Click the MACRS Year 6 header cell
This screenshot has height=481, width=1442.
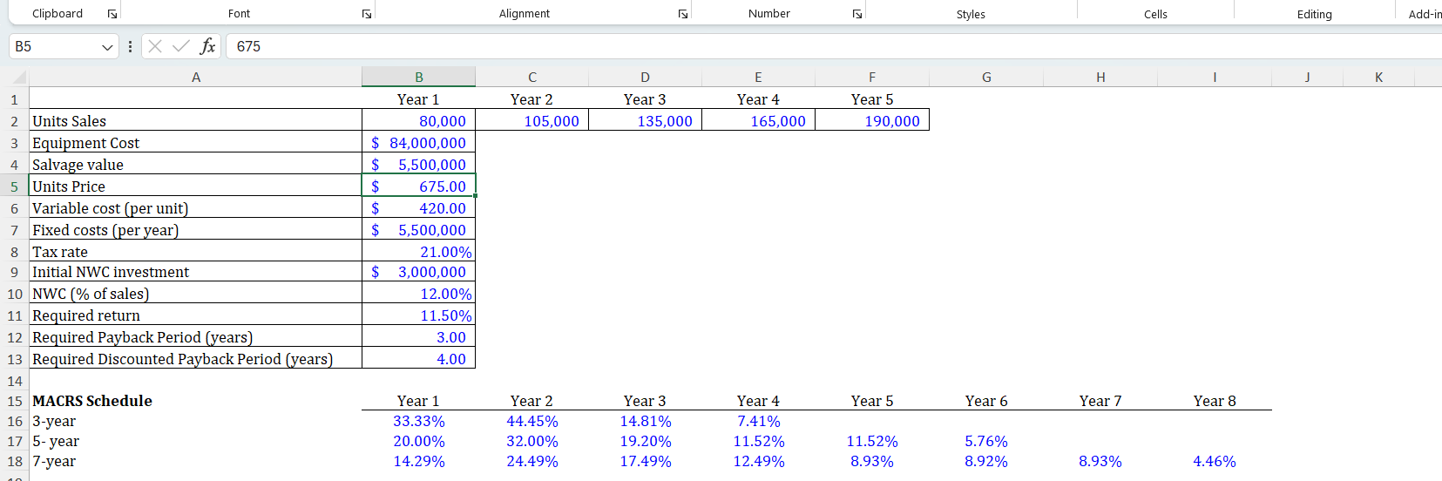[986, 401]
